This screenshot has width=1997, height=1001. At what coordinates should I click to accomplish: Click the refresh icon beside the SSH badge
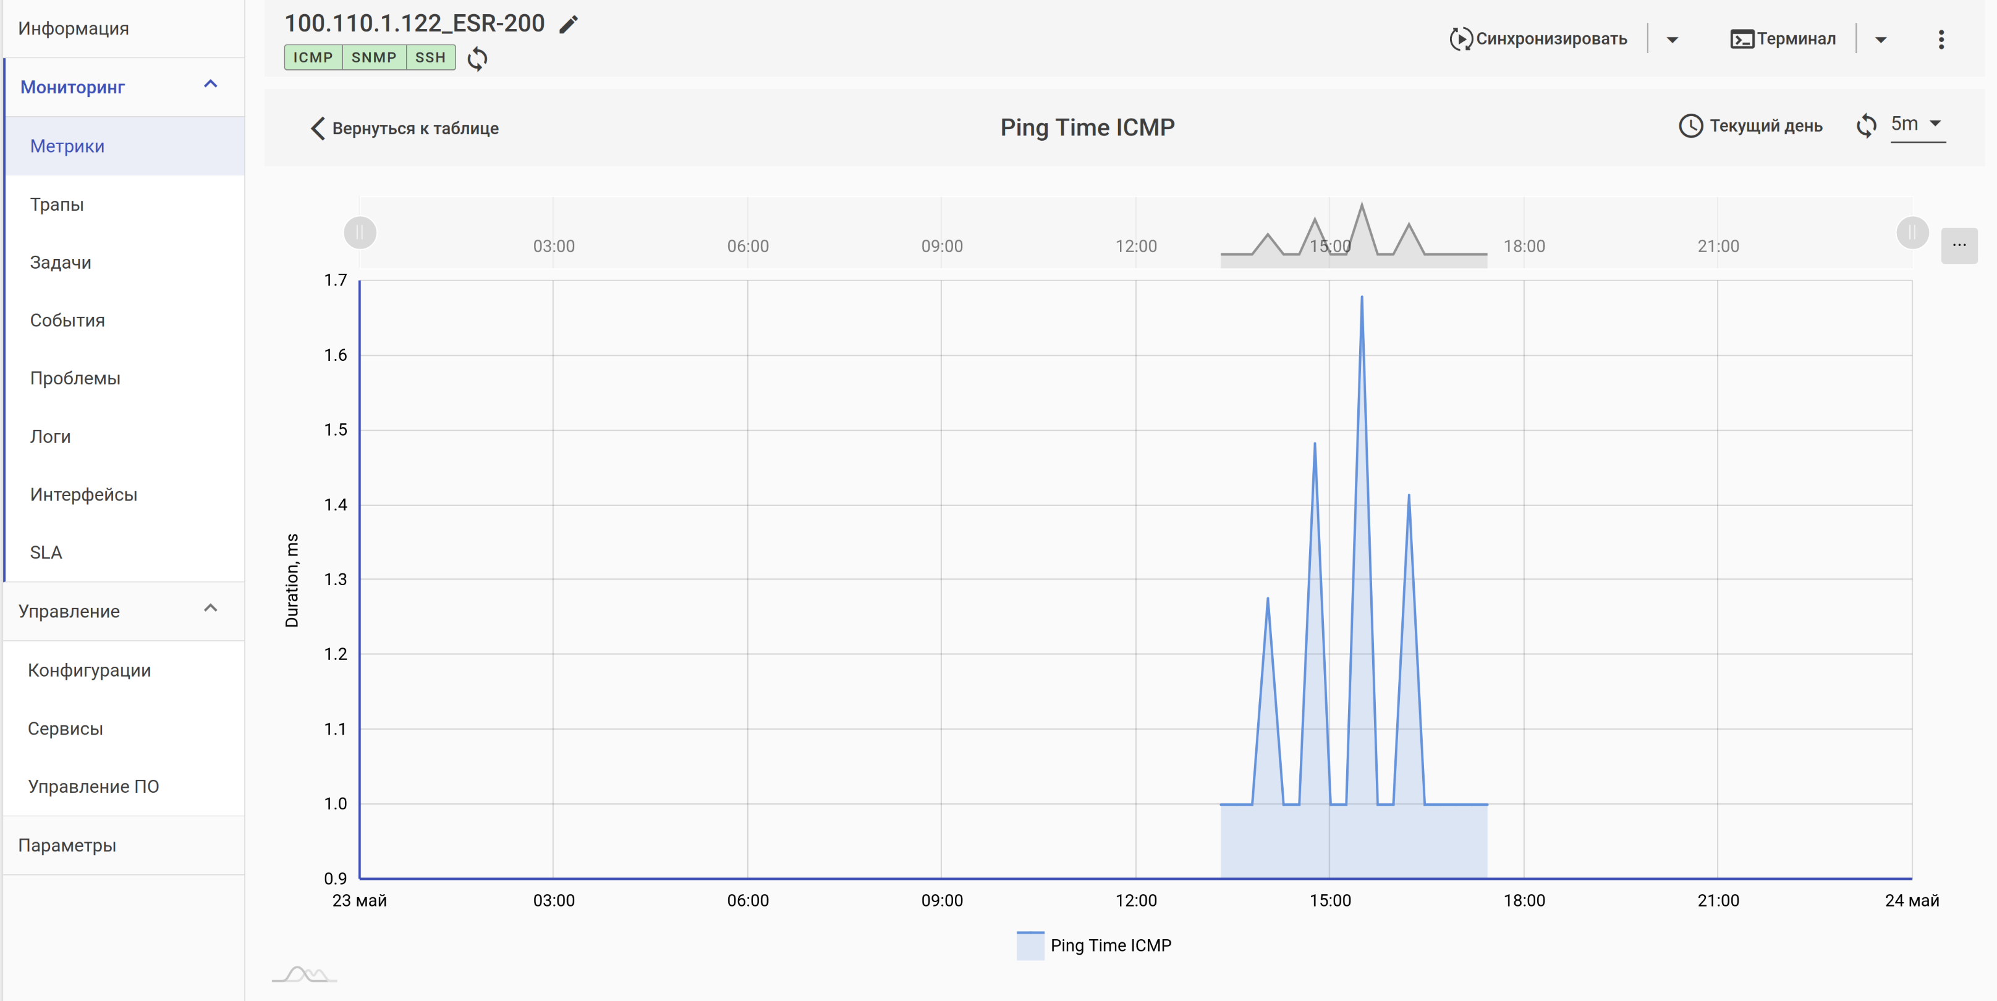click(x=478, y=58)
